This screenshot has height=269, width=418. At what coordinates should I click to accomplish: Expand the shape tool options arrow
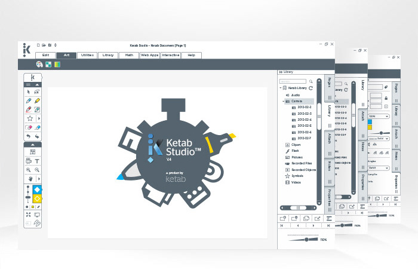point(39,118)
